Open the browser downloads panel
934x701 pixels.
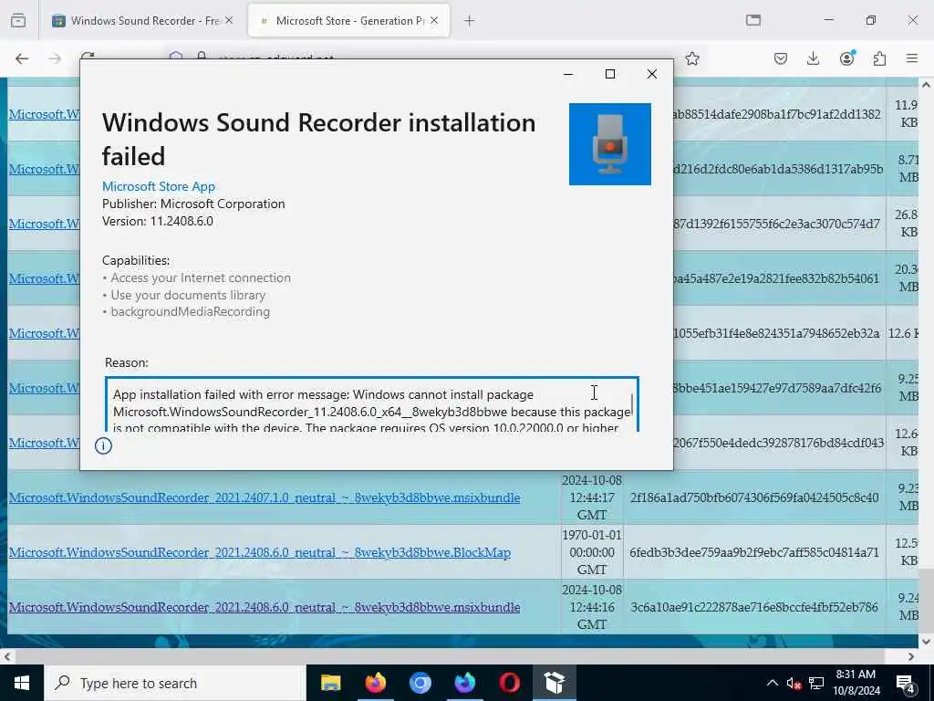(813, 58)
